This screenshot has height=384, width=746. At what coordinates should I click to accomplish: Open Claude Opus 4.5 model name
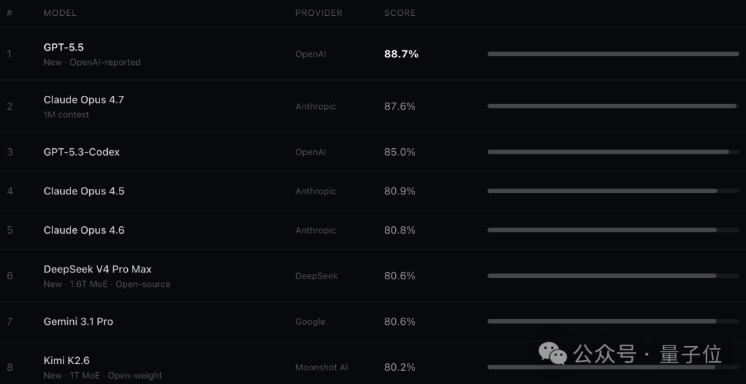tap(84, 191)
